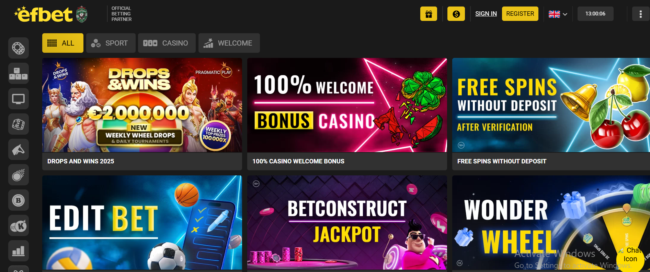650x272 pixels.
Task: Open the monitor screen sidebar icon
Action: (x=19, y=99)
